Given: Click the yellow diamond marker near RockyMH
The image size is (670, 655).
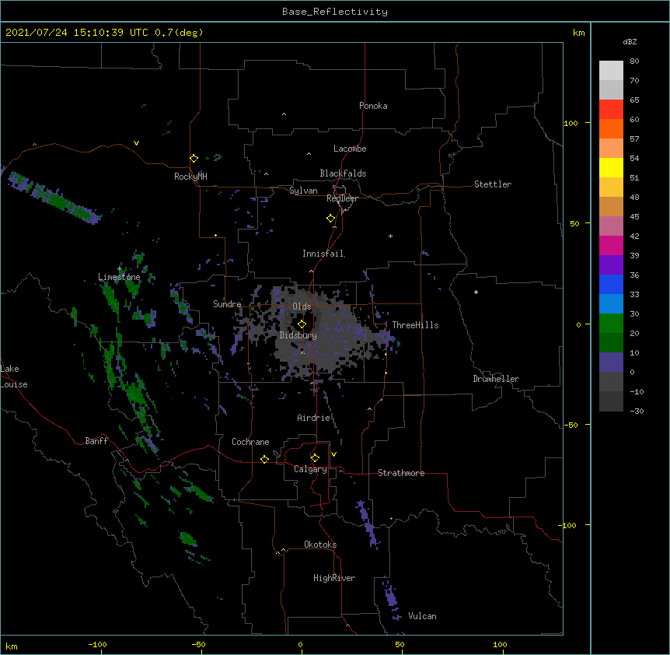Looking at the screenshot, I should click(x=194, y=159).
